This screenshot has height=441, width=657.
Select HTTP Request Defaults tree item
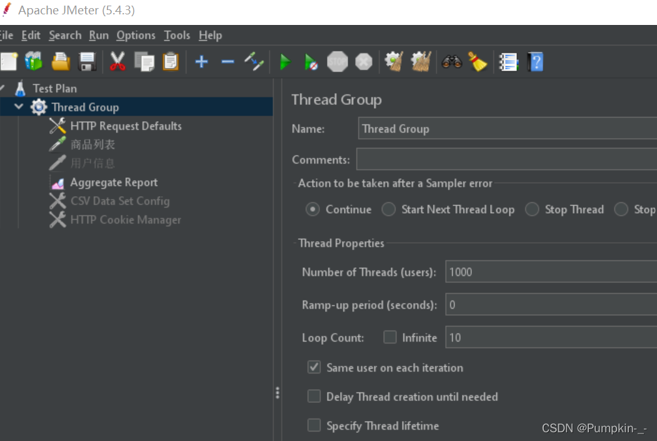(126, 126)
